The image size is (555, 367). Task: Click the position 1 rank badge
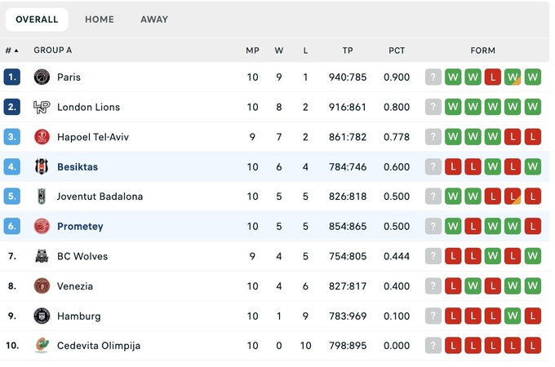(x=11, y=77)
